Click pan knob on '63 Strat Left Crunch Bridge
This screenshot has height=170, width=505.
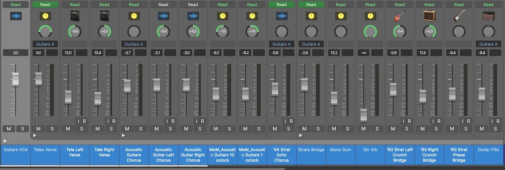coord(399,32)
